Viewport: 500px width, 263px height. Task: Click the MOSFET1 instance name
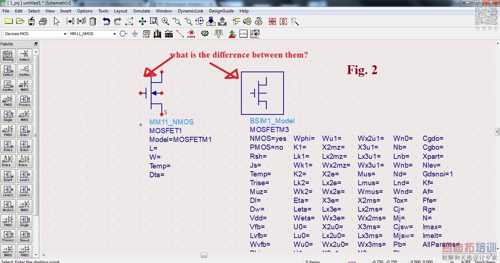click(x=166, y=131)
